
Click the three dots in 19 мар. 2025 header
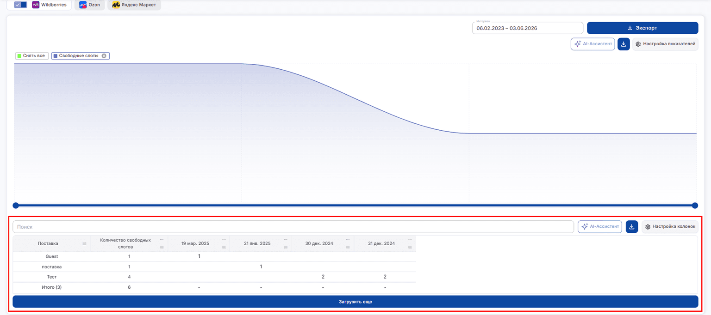[224, 239]
